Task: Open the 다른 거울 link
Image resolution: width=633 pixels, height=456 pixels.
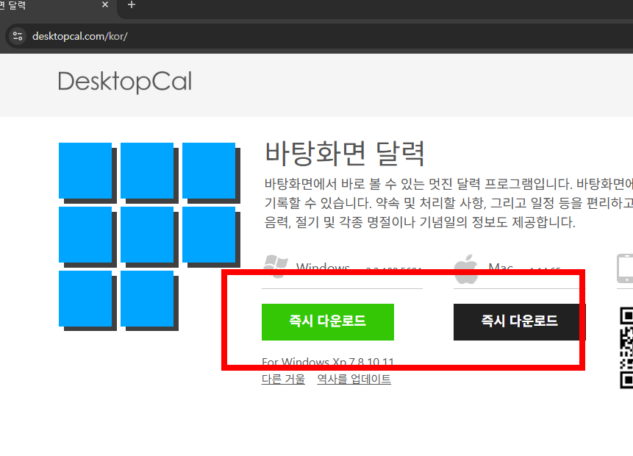Action: [282, 379]
